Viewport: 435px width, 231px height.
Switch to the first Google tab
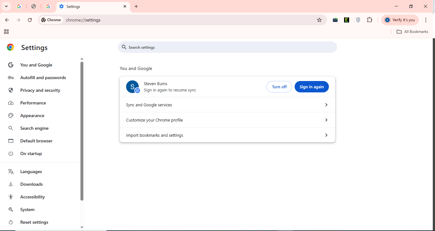pos(19,6)
